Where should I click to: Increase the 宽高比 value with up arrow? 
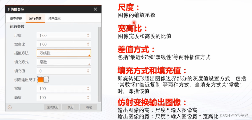click(88, 43)
